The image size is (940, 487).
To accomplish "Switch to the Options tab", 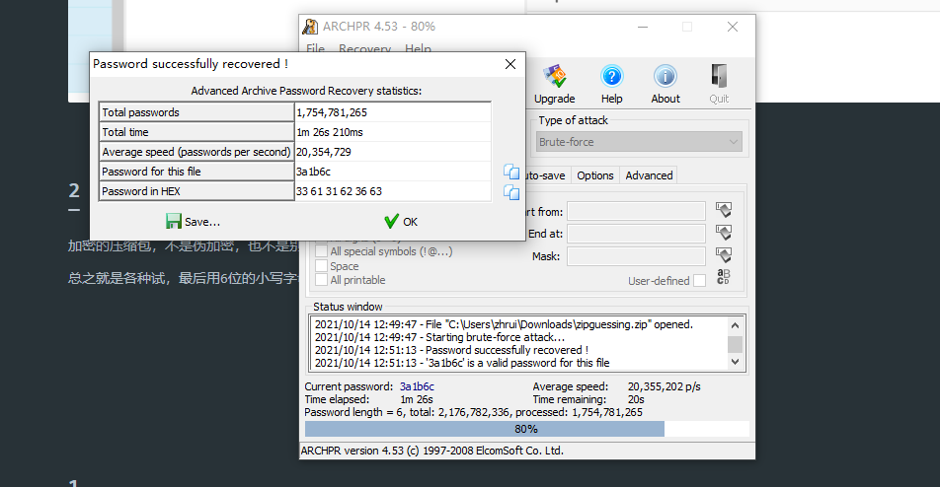I will pos(595,175).
